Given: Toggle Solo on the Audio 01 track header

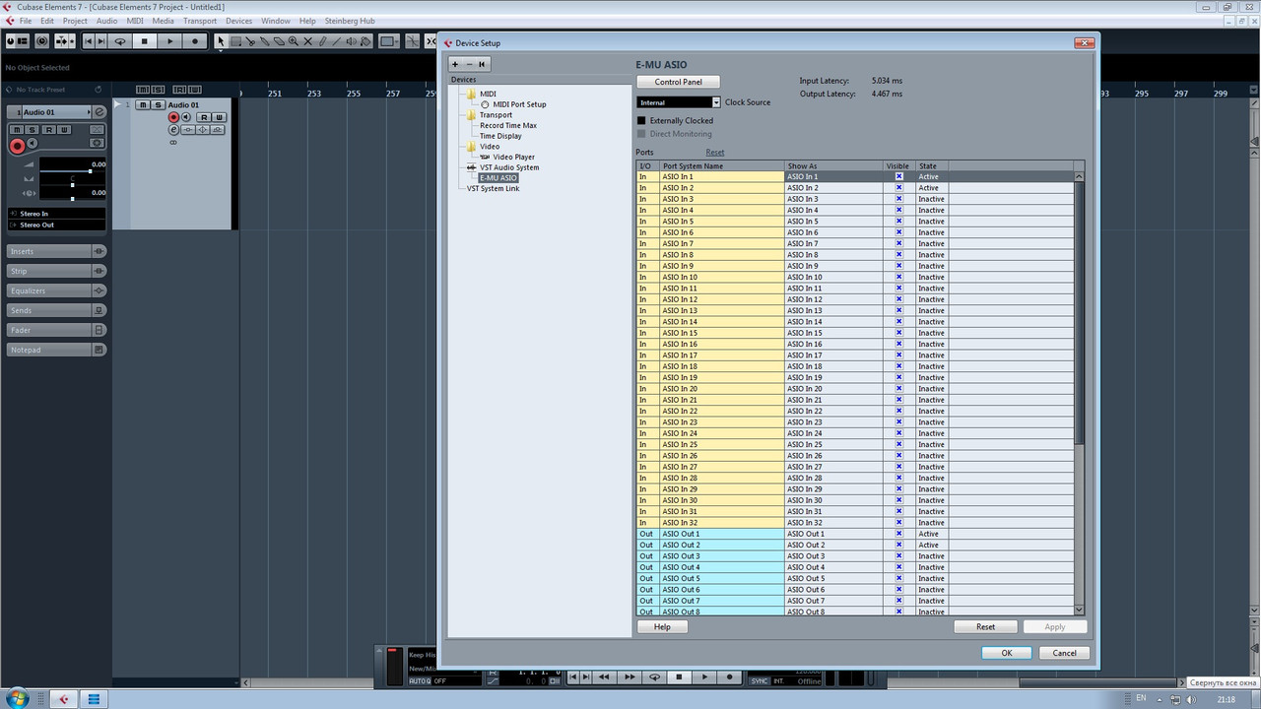Looking at the screenshot, I should tap(158, 105).
